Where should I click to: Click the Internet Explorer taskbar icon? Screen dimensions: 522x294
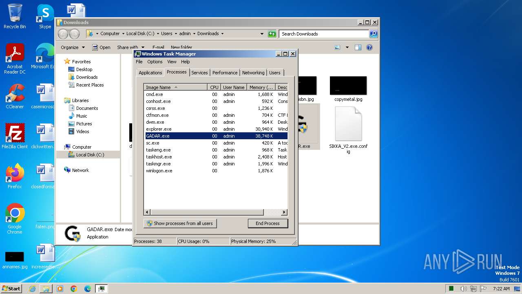pos(32,289)
